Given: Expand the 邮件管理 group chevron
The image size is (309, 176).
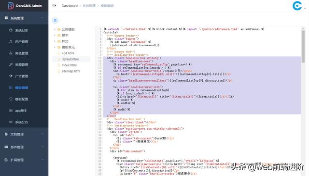Looking at the screenshot, I should [x=42, y=147].
